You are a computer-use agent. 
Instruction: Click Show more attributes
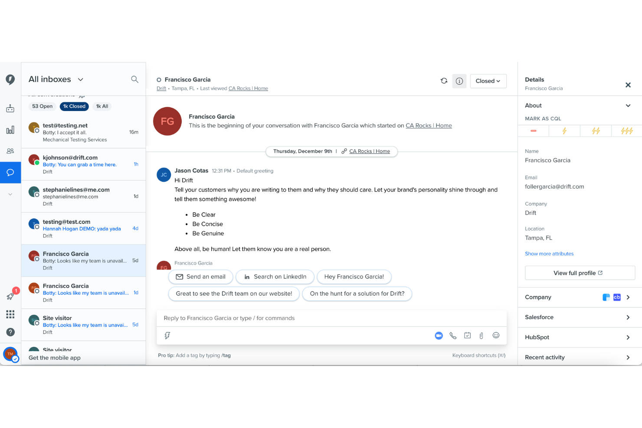(549, 254)
